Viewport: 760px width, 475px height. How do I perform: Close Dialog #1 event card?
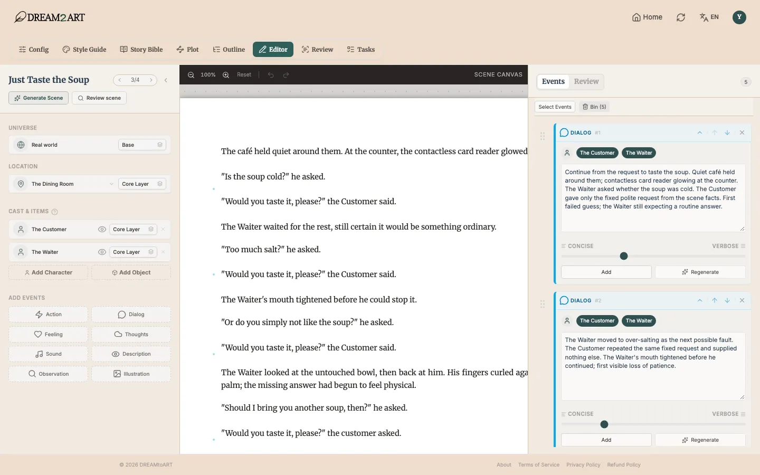point(742,132)
